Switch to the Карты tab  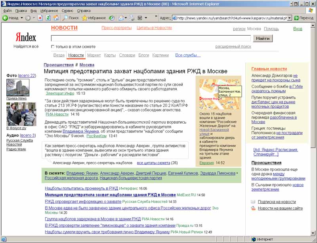click(110, 55)
